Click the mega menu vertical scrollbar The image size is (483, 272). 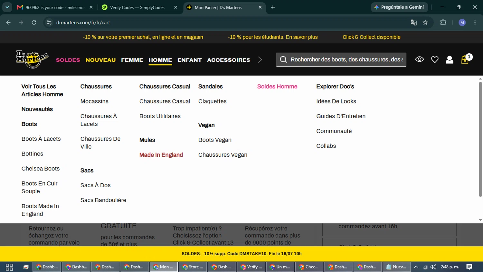pyautogui.click(x=480, y=139)
